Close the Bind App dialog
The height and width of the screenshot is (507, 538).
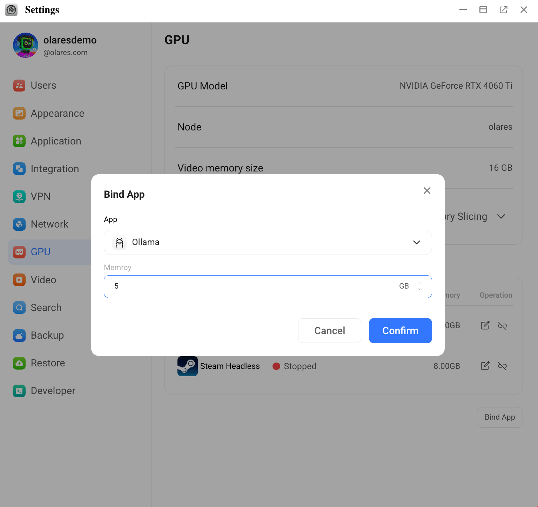pos(427,190)
